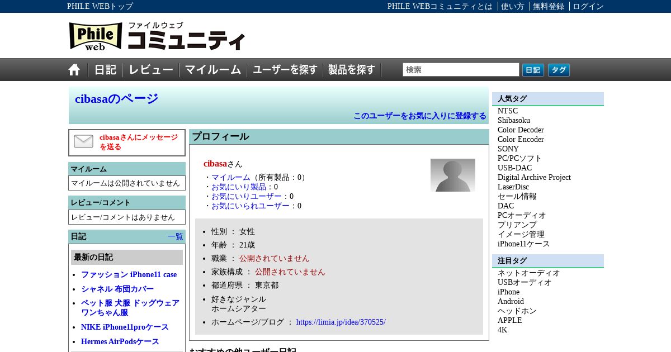Click the Phile web Community logo
The image size is (671, 352).
click(x=157, y=36)
